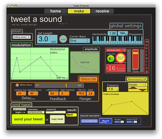Click the sign up to twitter button
162x139 pixels.
pos(20,109)
